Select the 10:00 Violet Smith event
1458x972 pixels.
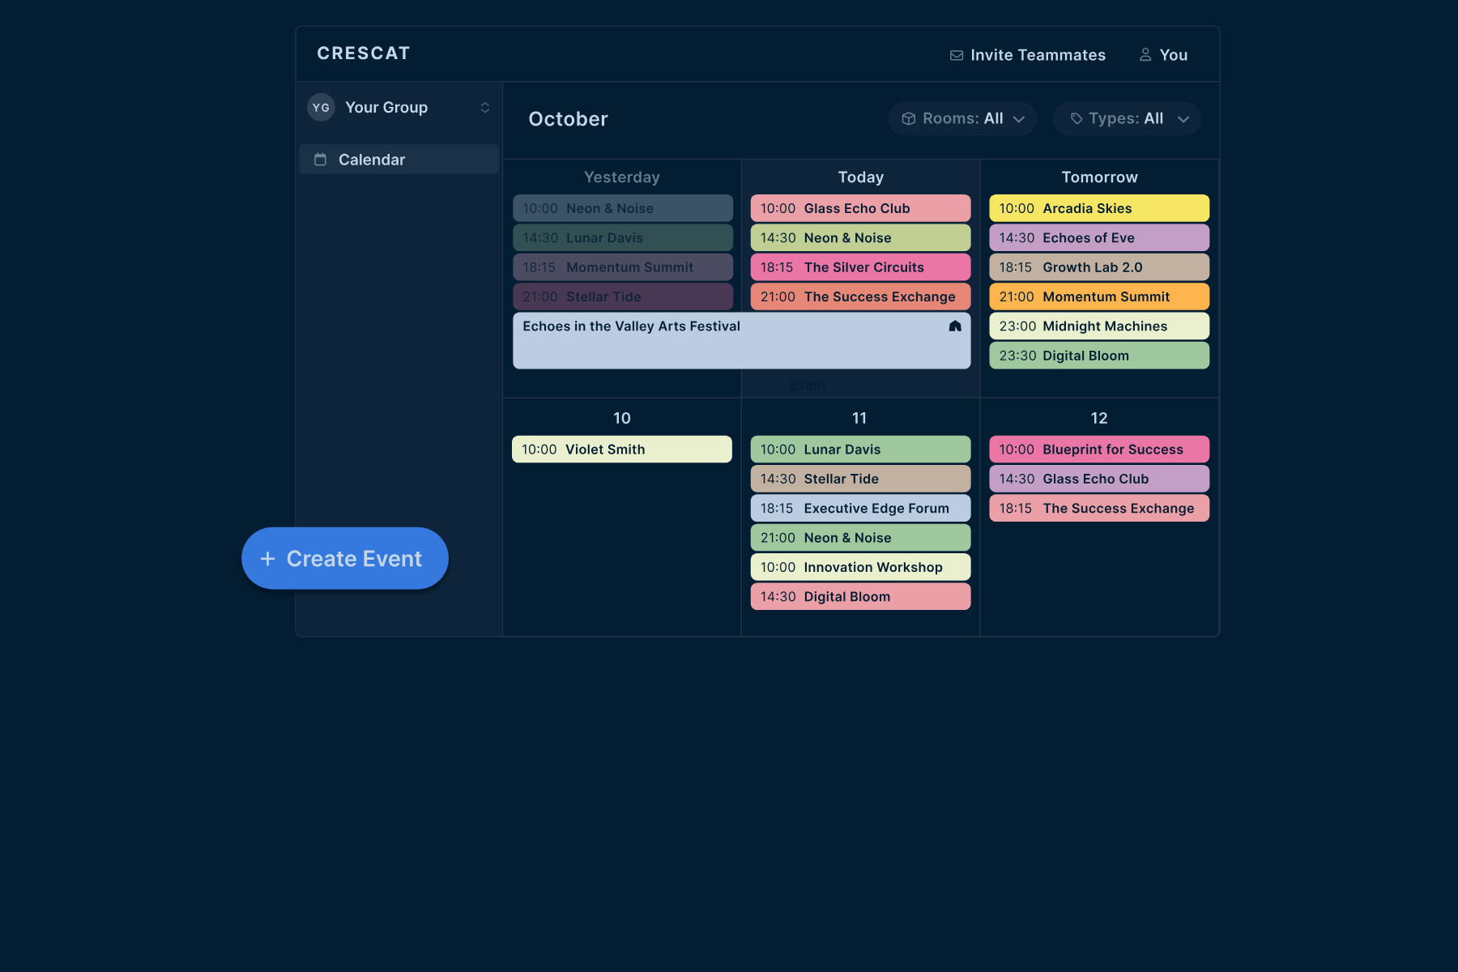pos(621,450)
